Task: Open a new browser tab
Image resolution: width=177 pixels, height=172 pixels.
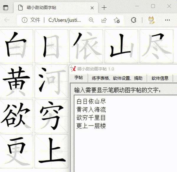Action: click(x=104, y=8)
